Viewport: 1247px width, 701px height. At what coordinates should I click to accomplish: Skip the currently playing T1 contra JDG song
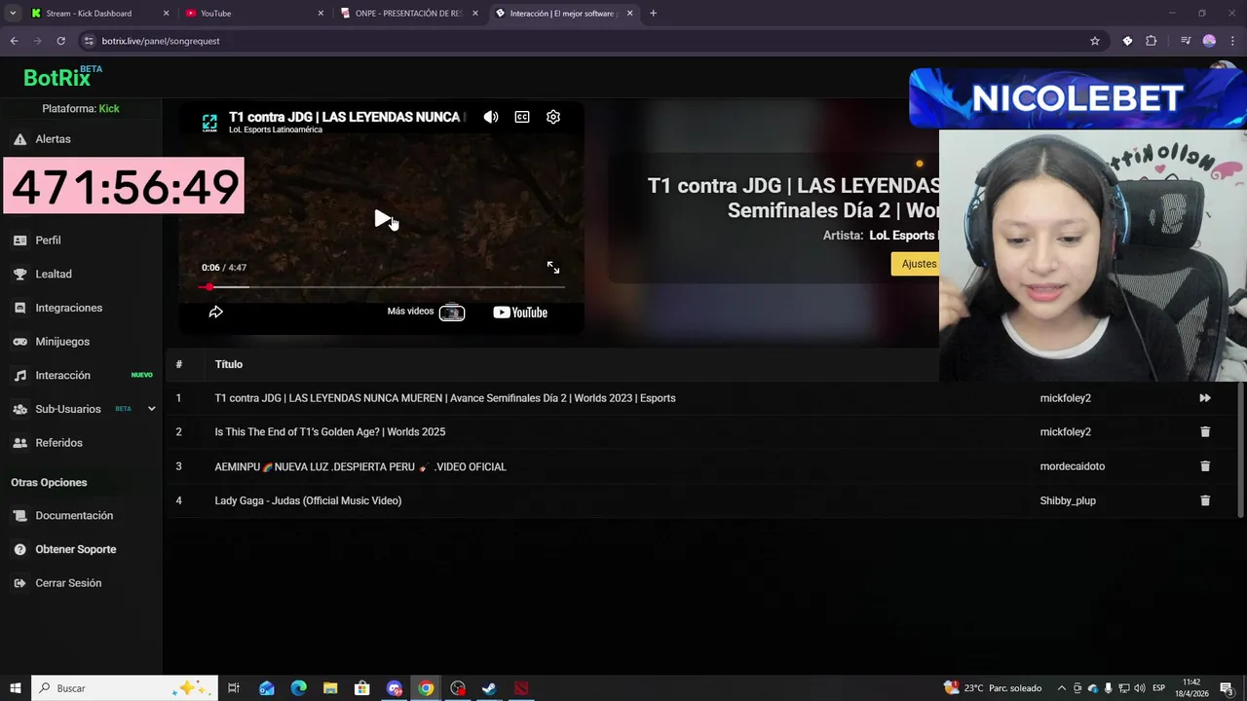tap(1205, 398)
